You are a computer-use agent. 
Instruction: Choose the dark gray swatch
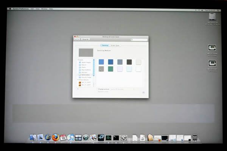(x=129, y=62)
